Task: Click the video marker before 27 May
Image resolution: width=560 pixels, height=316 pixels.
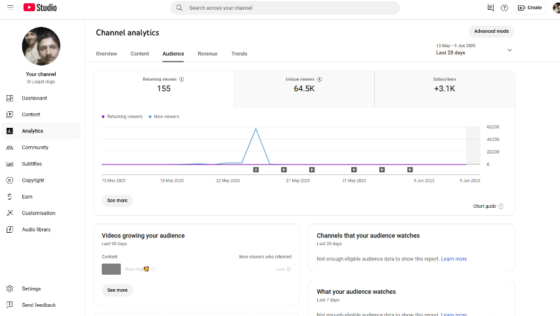Action: 284,170
